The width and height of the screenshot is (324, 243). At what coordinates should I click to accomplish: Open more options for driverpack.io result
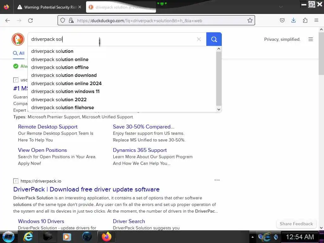click(217, 180)
